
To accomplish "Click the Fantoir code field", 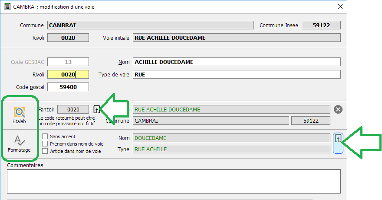I will (x=73, y=110).
